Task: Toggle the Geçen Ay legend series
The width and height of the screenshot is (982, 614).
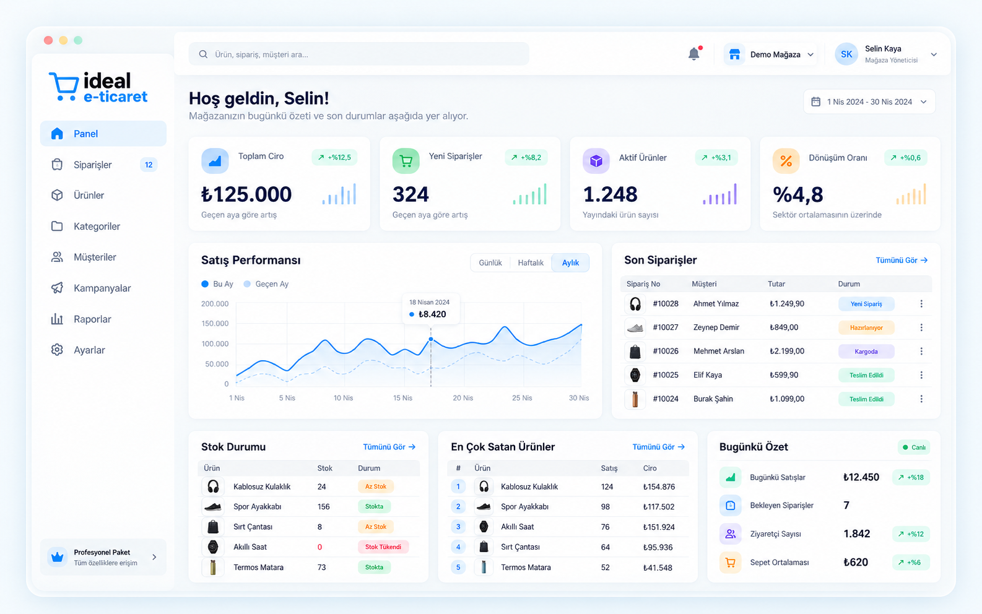Action: tap(266, 284)
